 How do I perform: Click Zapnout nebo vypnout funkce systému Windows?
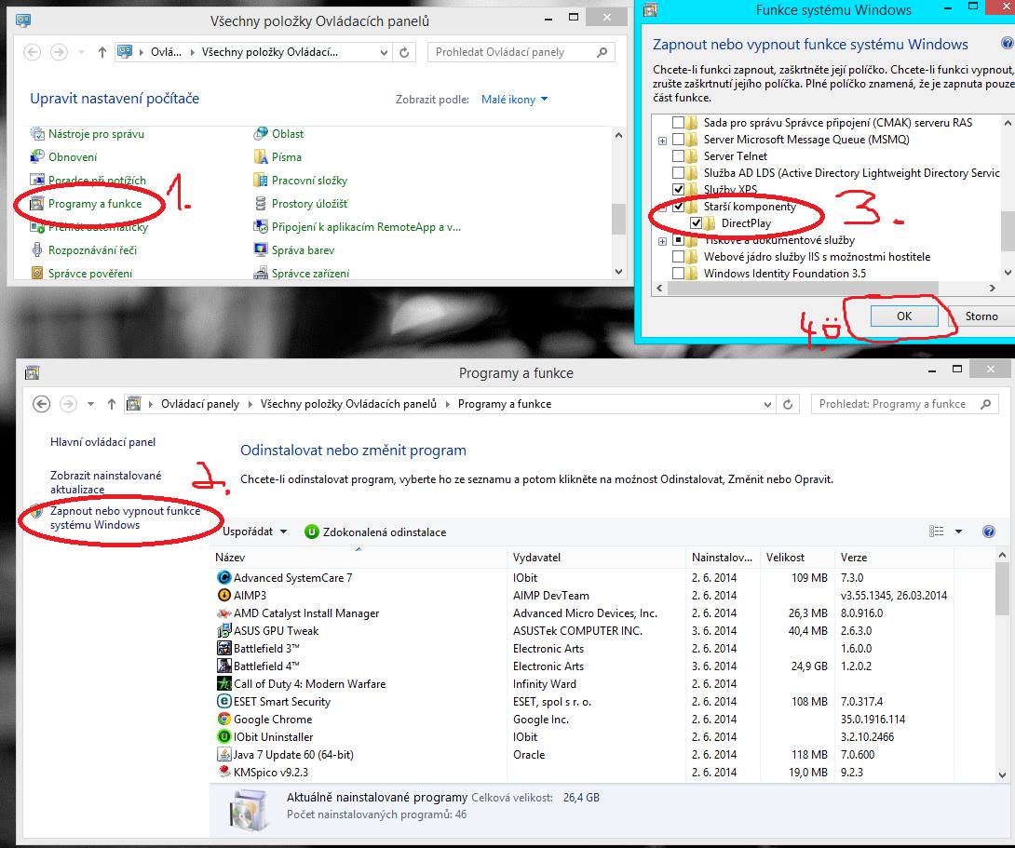(125, 518)
